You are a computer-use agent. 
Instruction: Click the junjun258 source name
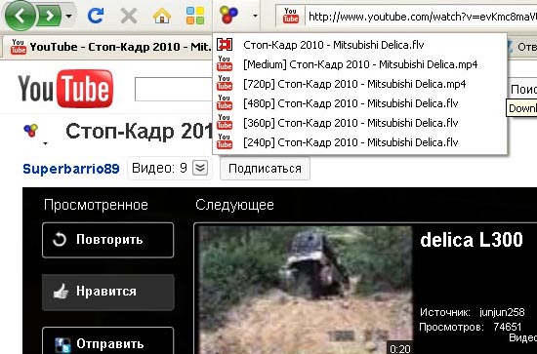502,312
